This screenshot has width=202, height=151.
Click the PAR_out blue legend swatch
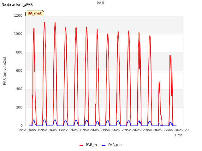click(104, 145)
